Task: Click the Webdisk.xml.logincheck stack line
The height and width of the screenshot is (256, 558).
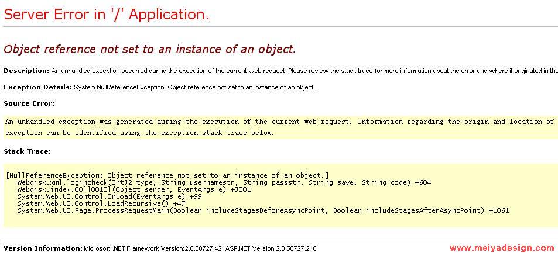Action: (x=224, y=182)
